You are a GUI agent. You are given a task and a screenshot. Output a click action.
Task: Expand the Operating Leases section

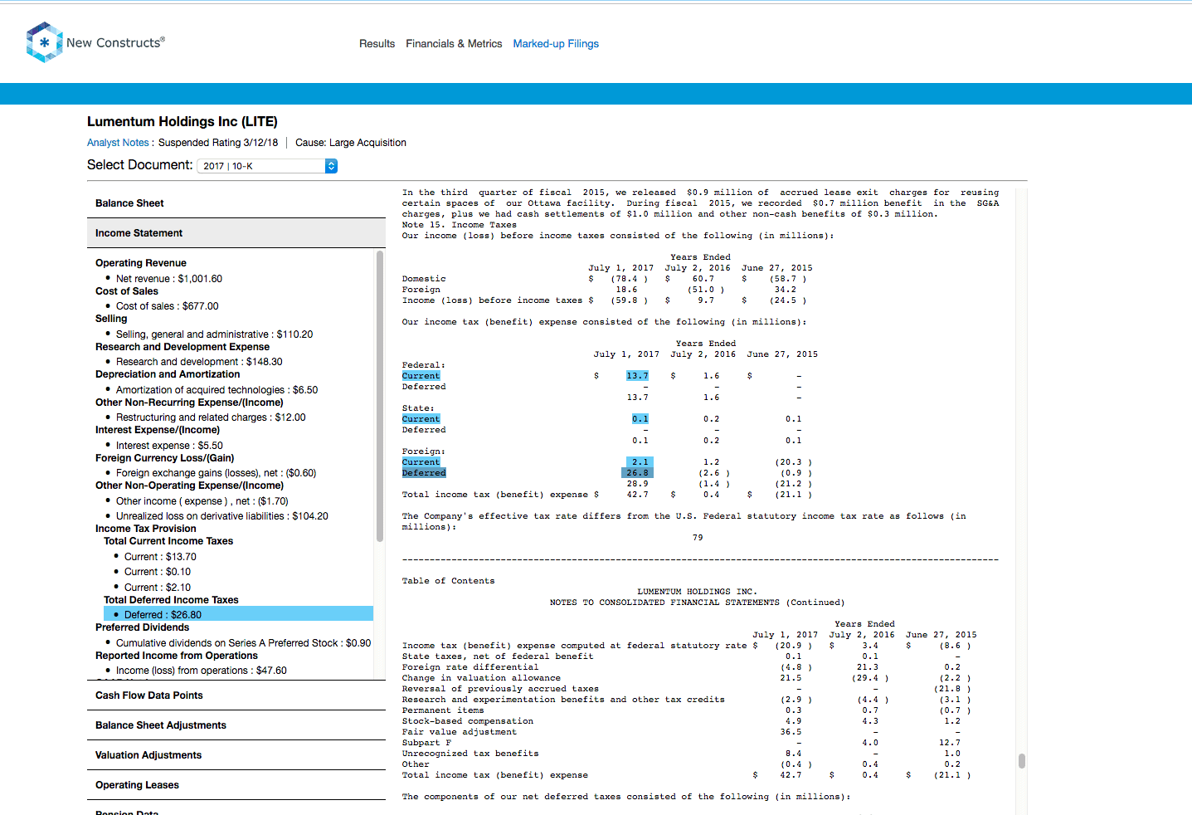pyautogui.click(x=236, y=785)
